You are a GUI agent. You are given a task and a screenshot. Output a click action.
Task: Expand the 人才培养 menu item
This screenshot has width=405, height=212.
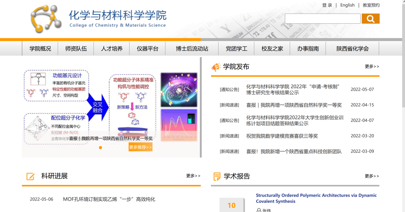112,49
